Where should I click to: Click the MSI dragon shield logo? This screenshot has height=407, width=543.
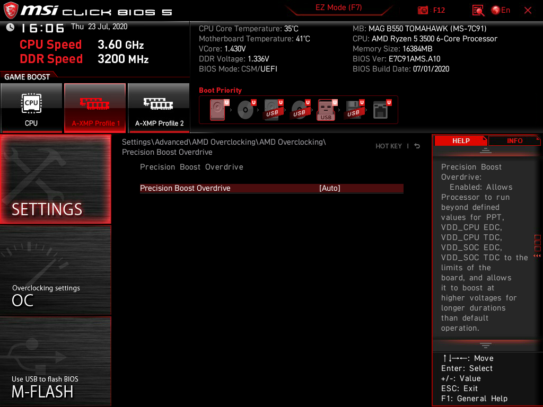pos(11,10)
